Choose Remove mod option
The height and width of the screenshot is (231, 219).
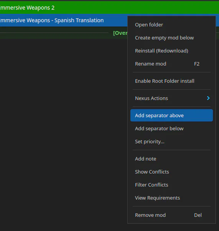(171, 215)
